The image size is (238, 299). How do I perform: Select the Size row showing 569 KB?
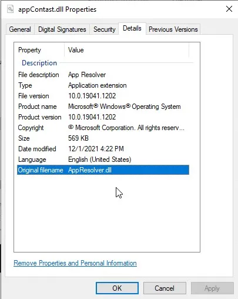pyautogui.click(x=103, y=138)
